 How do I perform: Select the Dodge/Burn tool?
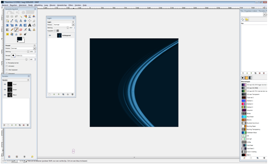click(25, 34)
